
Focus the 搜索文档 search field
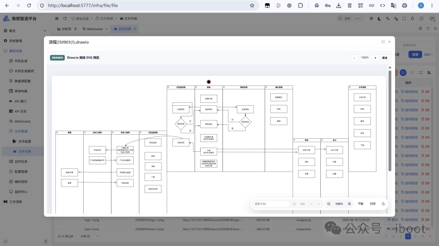pos(271,204)
